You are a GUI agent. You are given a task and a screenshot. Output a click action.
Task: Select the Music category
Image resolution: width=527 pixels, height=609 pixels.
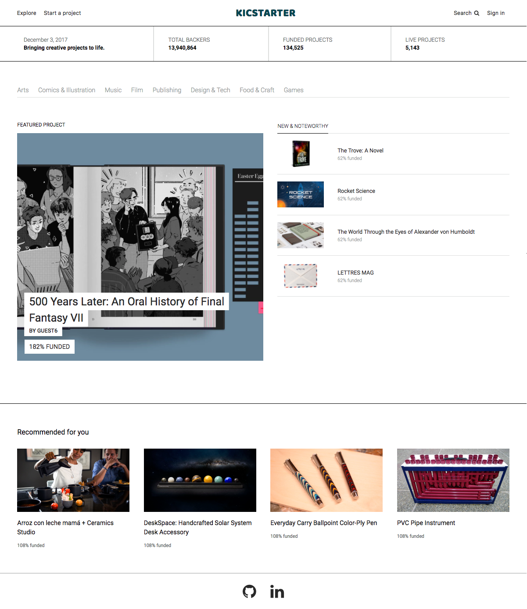tap(113, 90)
